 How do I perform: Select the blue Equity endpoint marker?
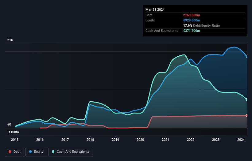[x=247, y=57]
